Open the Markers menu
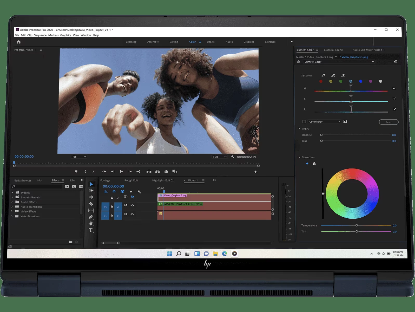 pos(53,35)
